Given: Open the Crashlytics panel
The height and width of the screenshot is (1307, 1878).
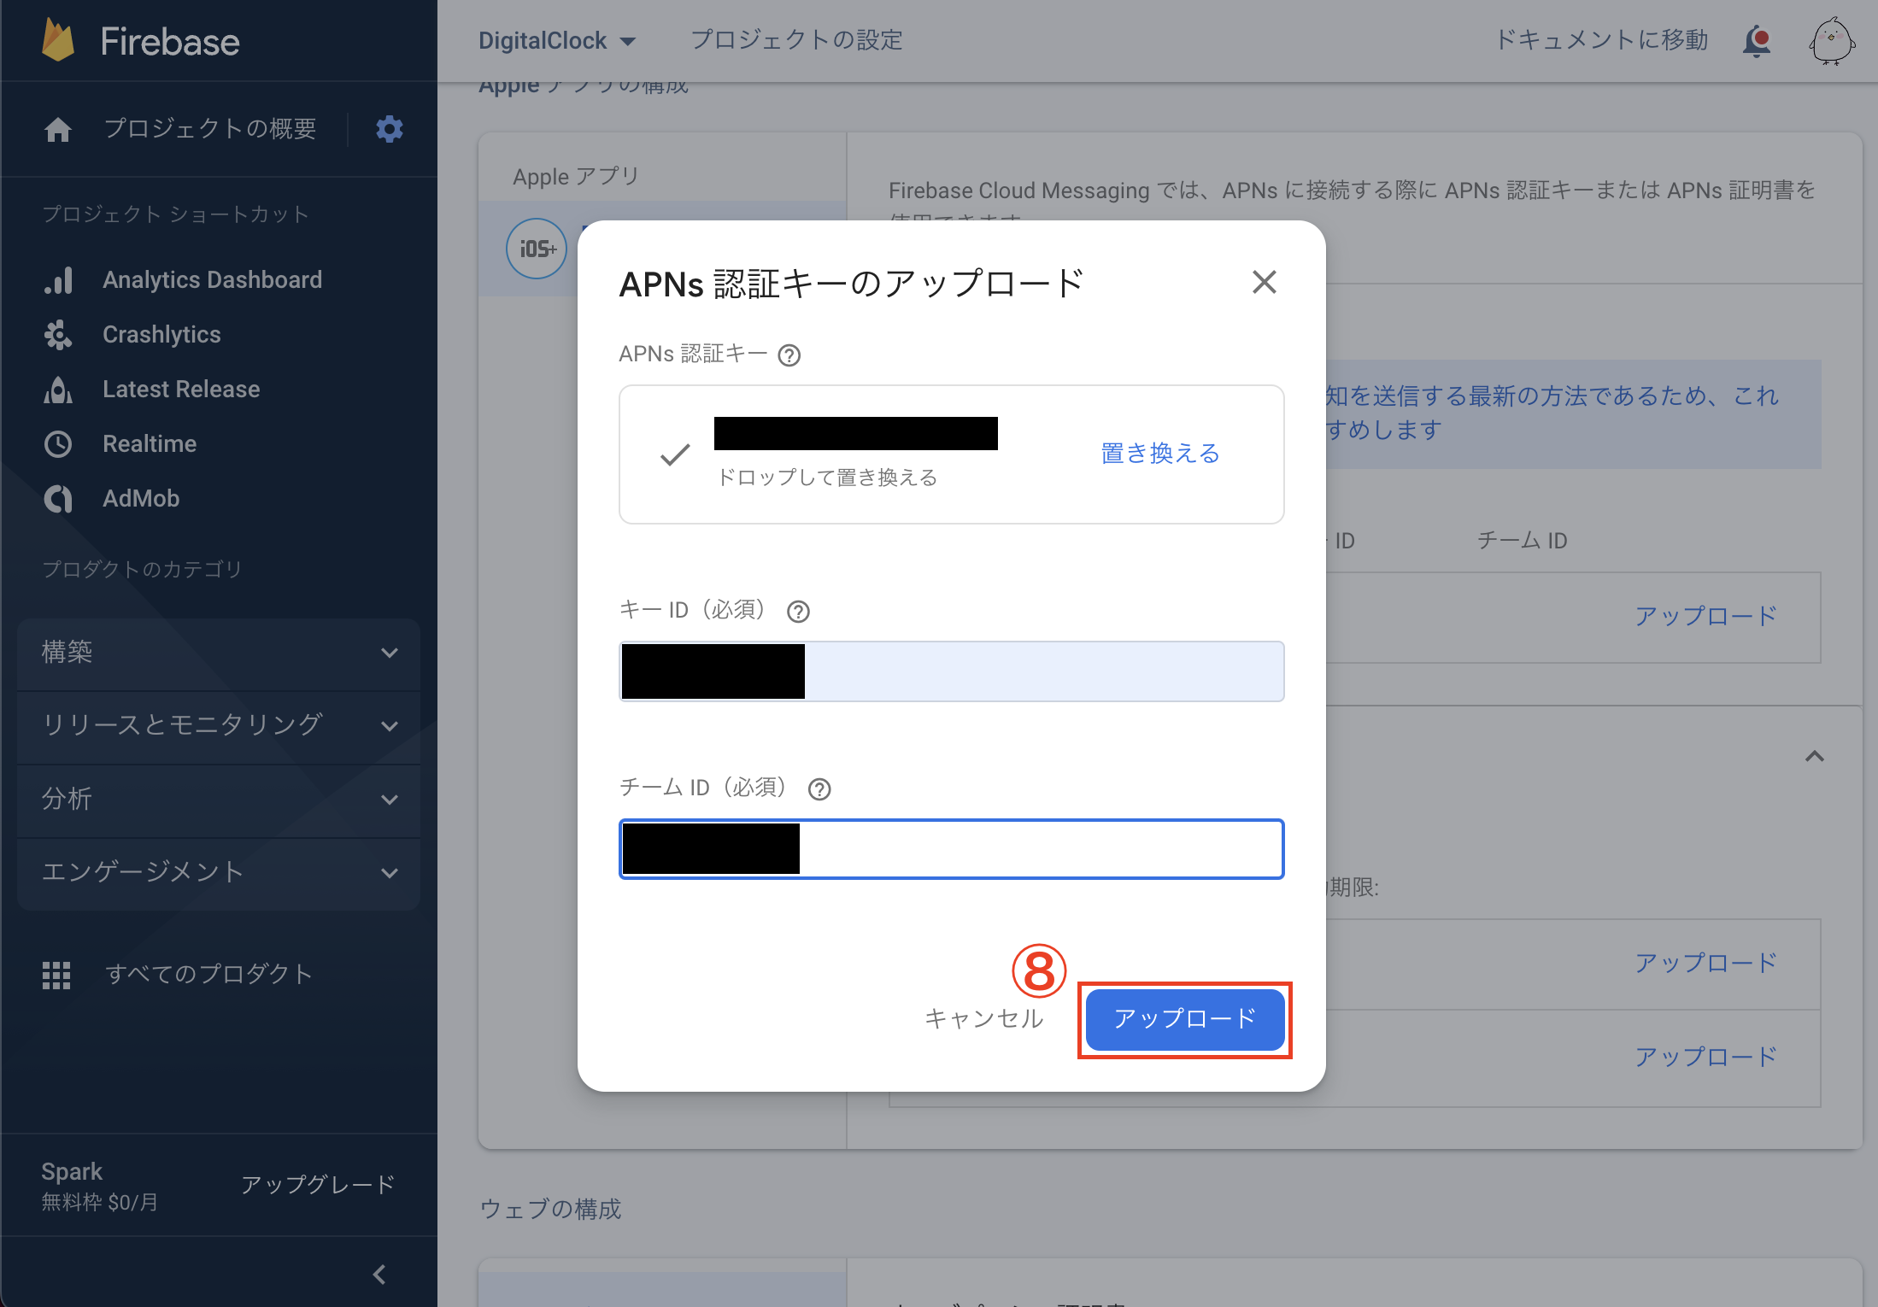Looking at the screenshot, I should coord(161,334).
